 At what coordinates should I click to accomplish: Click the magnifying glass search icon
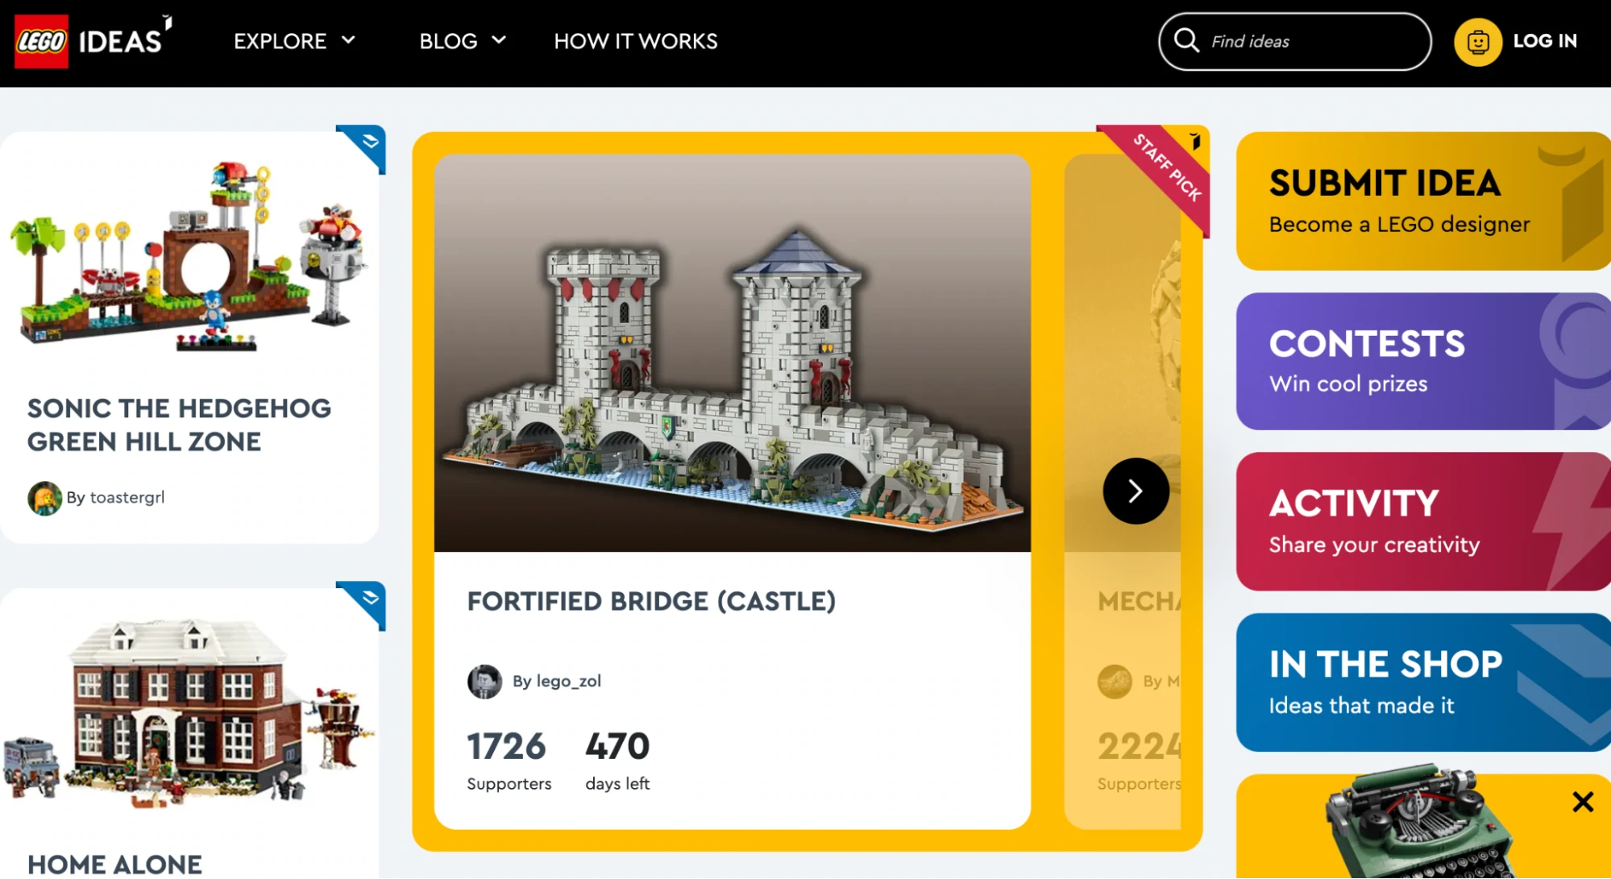coord(1186,40)
